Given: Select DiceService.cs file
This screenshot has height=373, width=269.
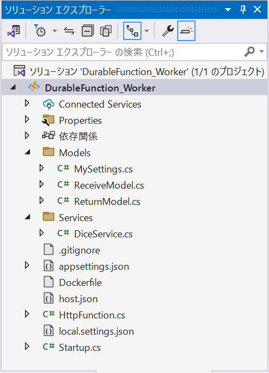Looking at the screenshot, I should (103, 234).
